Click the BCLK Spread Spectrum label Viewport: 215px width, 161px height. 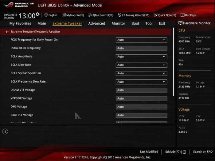click(26, 73)
